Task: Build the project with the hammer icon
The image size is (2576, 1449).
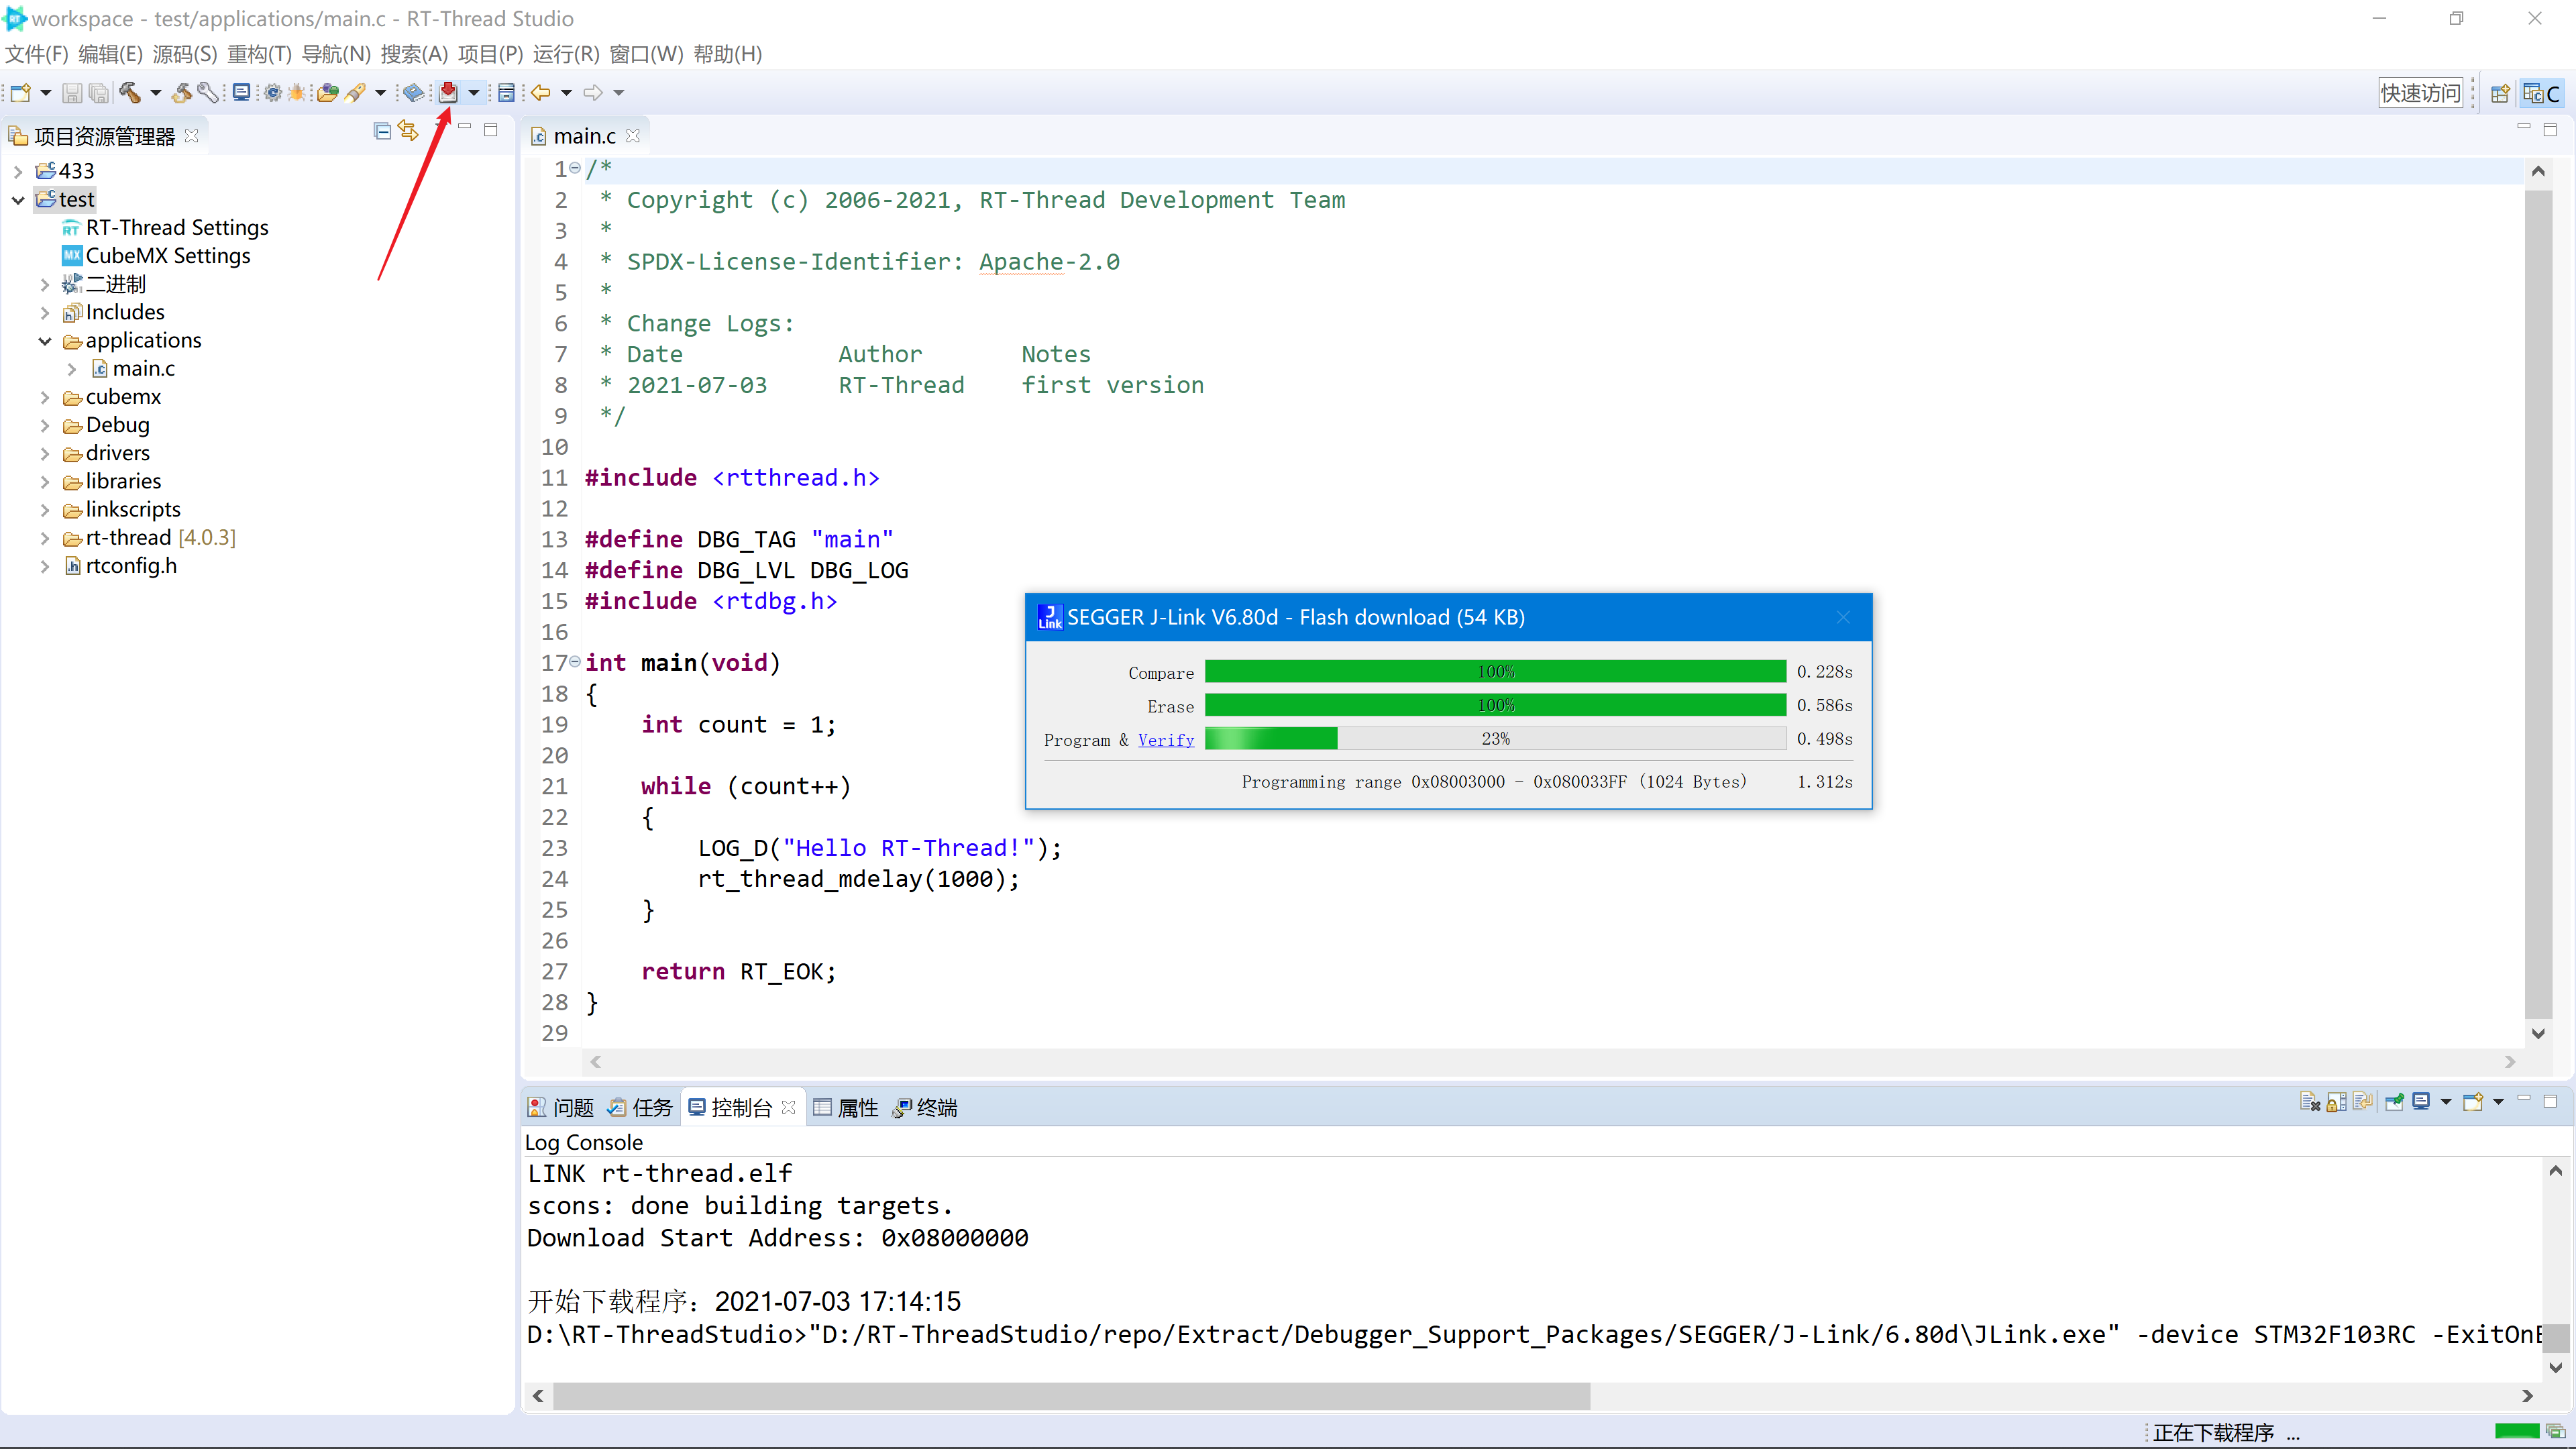Action: click(130, 93)
